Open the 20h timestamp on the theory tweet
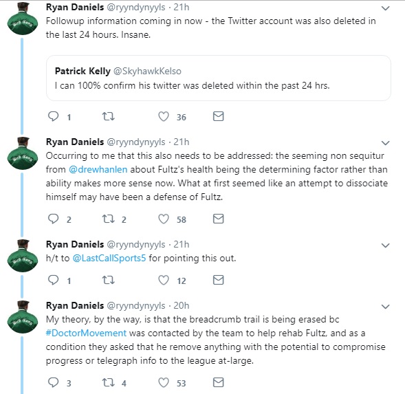The height and width of the screenshot is (394, 405). point(182,305)
